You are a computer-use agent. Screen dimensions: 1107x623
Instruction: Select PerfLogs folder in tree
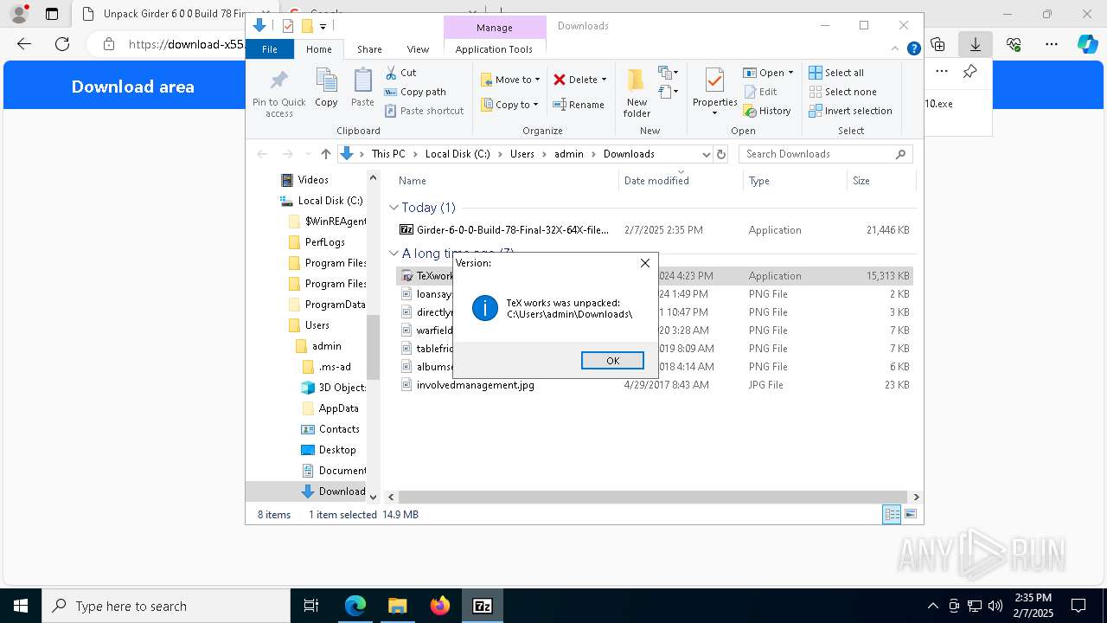[x=324, y=242]
